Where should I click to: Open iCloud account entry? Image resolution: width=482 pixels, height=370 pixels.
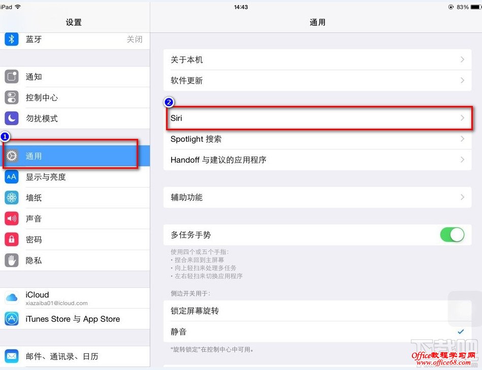click(75, 298)
